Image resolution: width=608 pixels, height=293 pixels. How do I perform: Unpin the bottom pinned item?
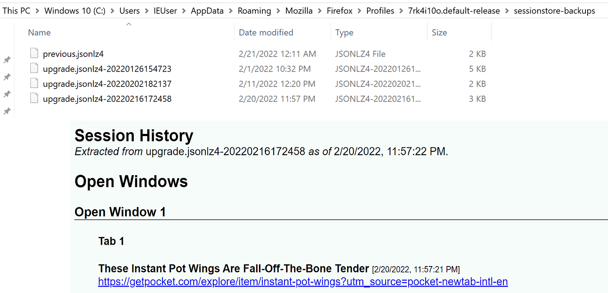pos(7,111)
